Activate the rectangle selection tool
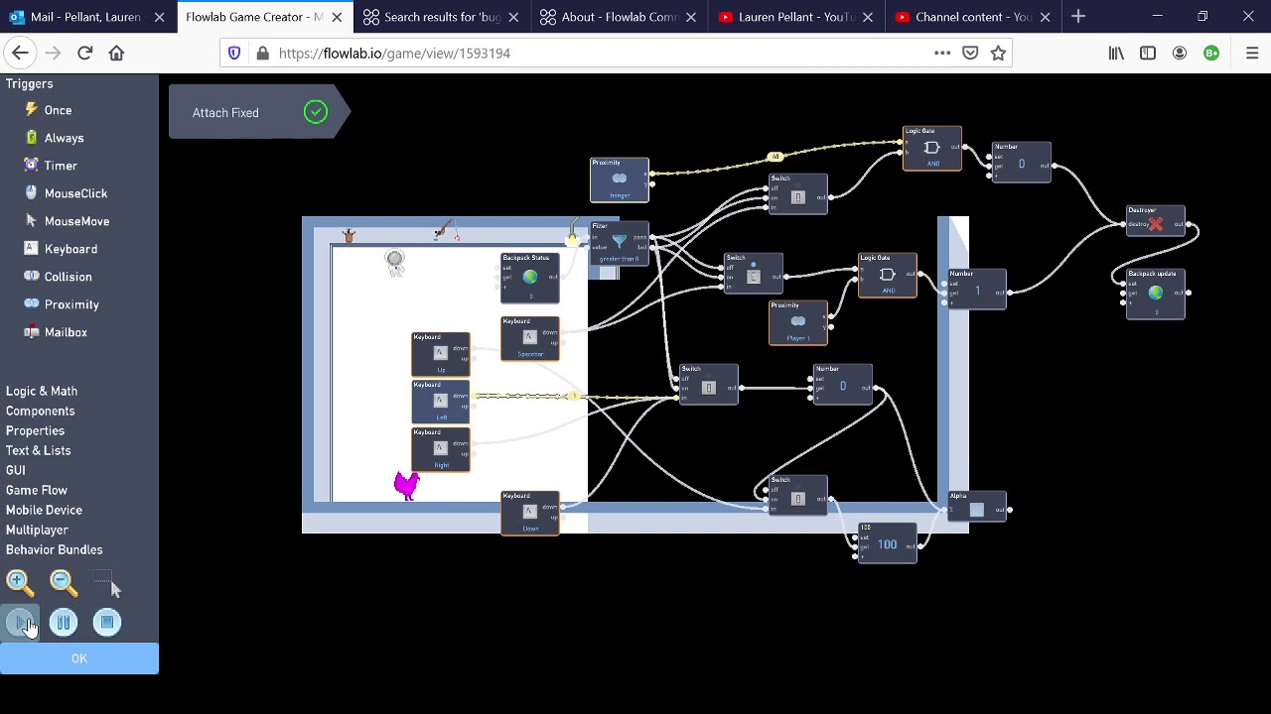Screen dimensions: 1271x714 [x=105, y=582]
